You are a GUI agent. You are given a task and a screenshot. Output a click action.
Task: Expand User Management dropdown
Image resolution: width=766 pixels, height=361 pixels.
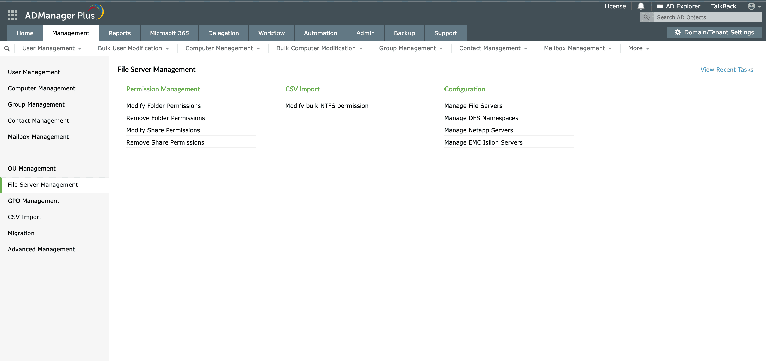coord(52,48)
